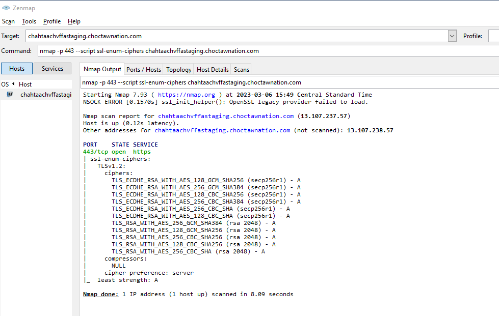Click hostname link in Other addresses line
Screen dimensions: 499x316
pos(222,130)
